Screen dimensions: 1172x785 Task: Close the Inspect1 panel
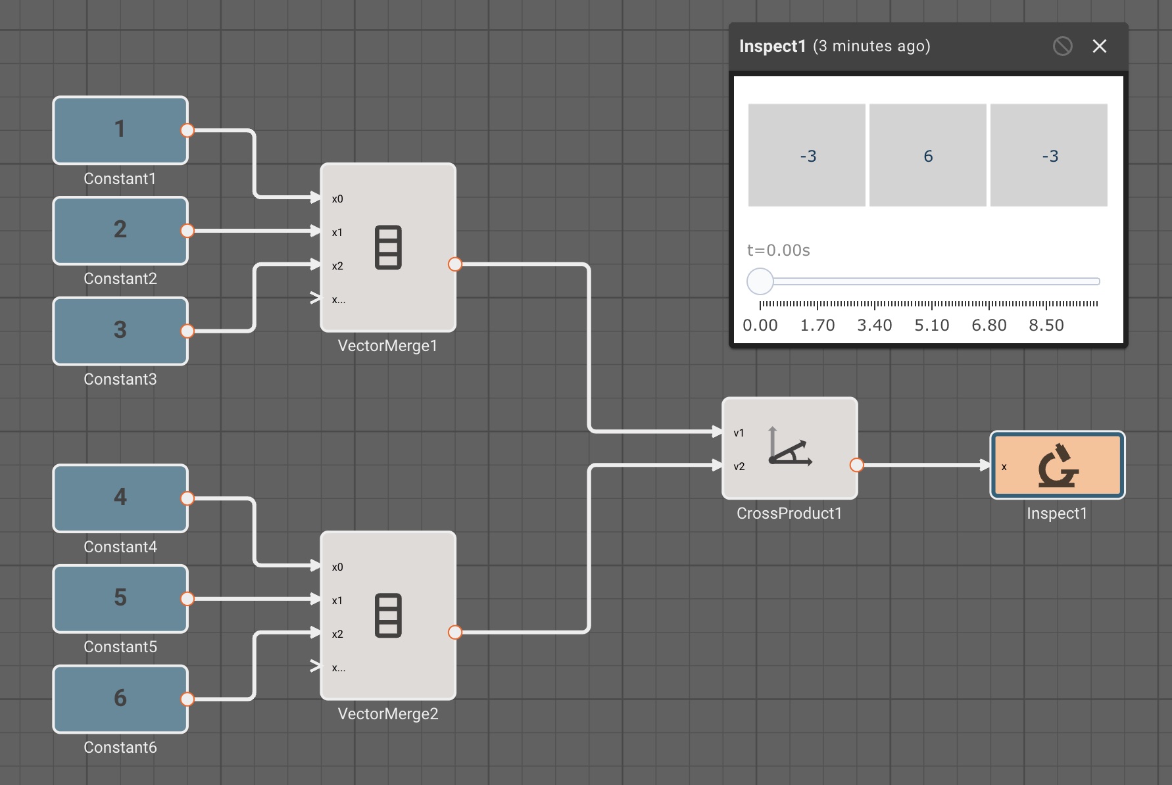tap(1099, 46)
